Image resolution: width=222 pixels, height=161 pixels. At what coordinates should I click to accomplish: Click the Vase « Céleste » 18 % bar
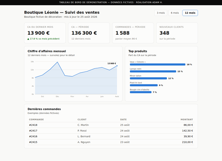point(157,64)
